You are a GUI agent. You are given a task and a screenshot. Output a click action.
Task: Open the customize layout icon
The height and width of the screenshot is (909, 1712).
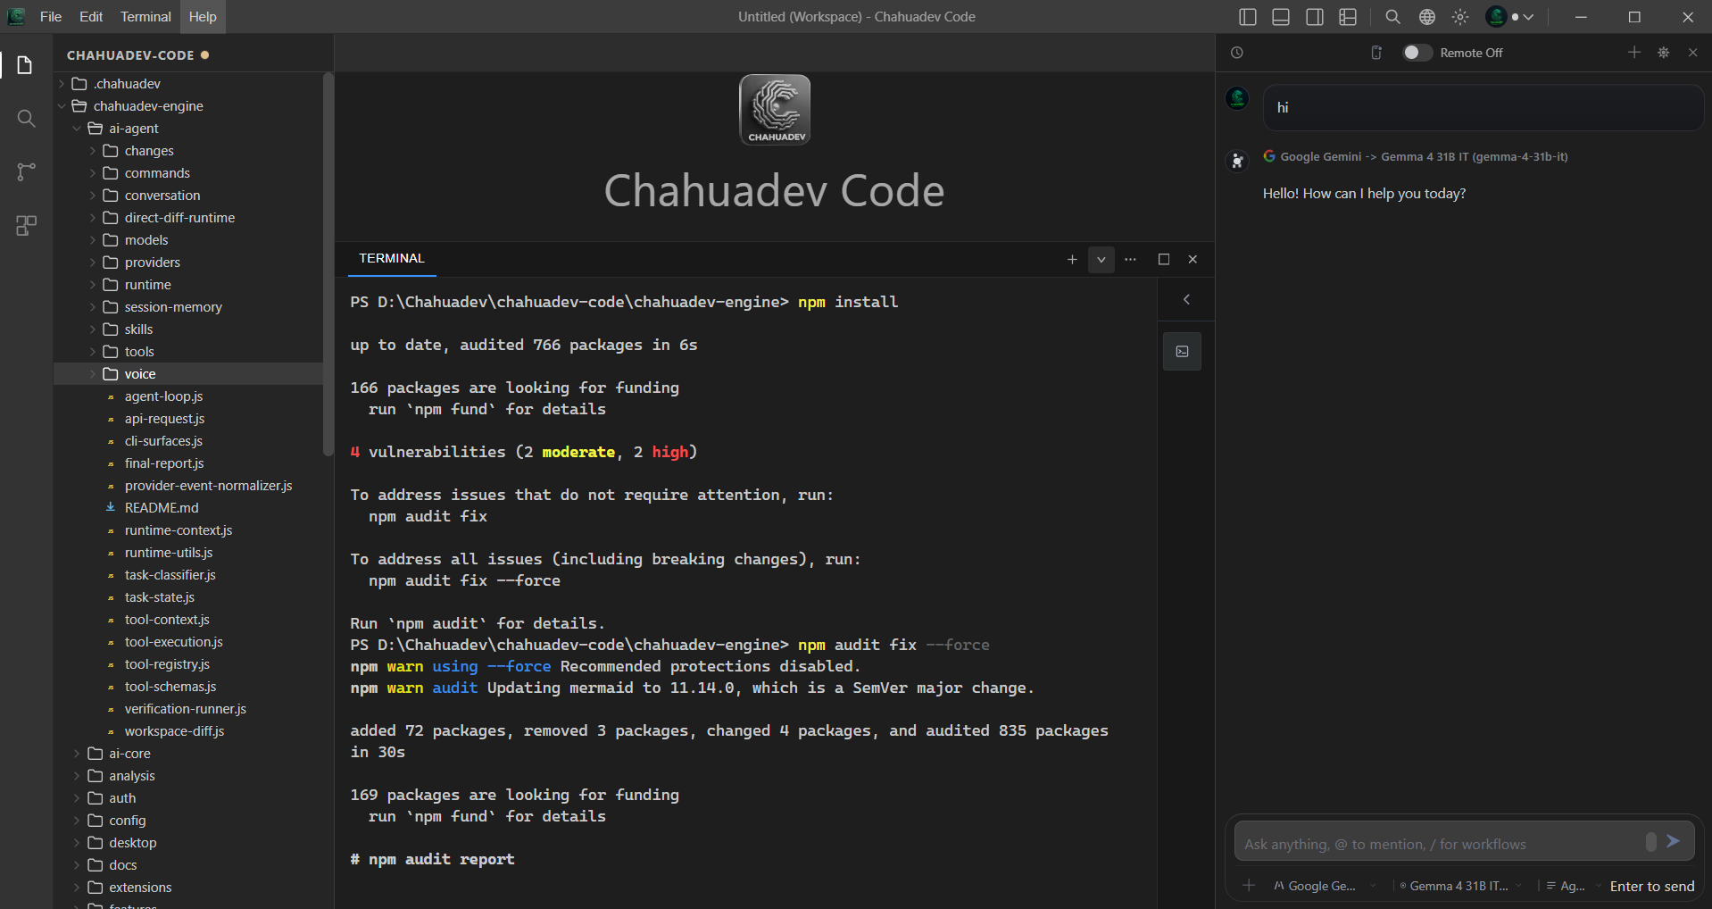(1348, 17)
